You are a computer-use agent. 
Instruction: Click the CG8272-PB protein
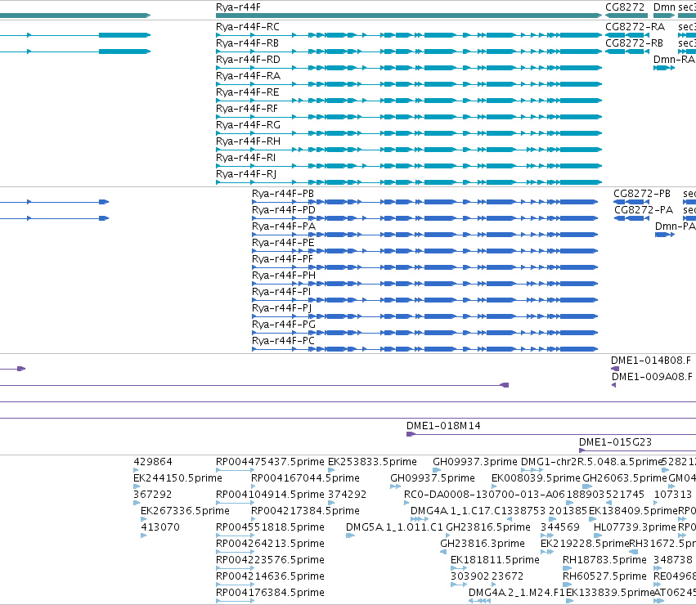(642, 194)
